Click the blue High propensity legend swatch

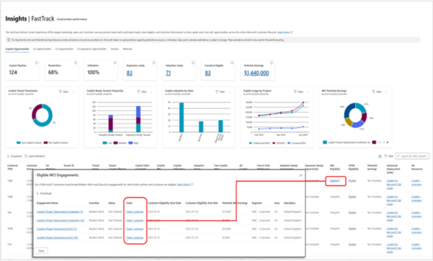[x=131, y=143]
